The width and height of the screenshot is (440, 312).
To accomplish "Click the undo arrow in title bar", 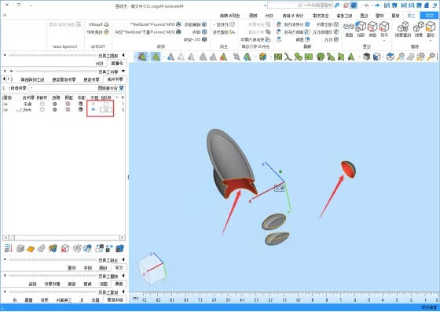I will tap(377, 6).
